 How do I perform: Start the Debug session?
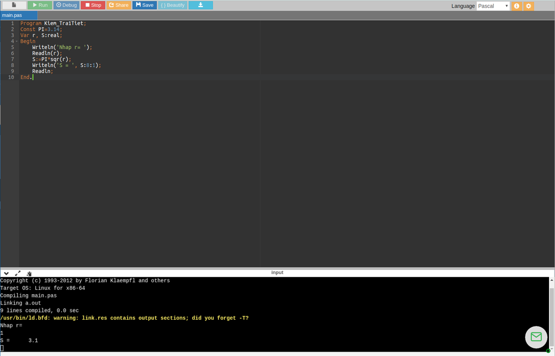click(67, 5)
